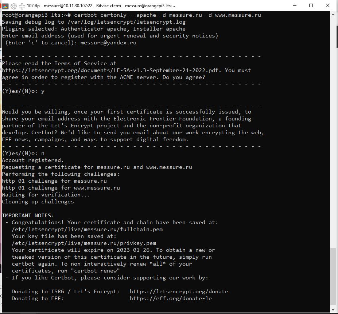Click the '(Y)es/(N)o: n' answer line
Viewport: 338px width, 314px height.
(x=23, y=153)
